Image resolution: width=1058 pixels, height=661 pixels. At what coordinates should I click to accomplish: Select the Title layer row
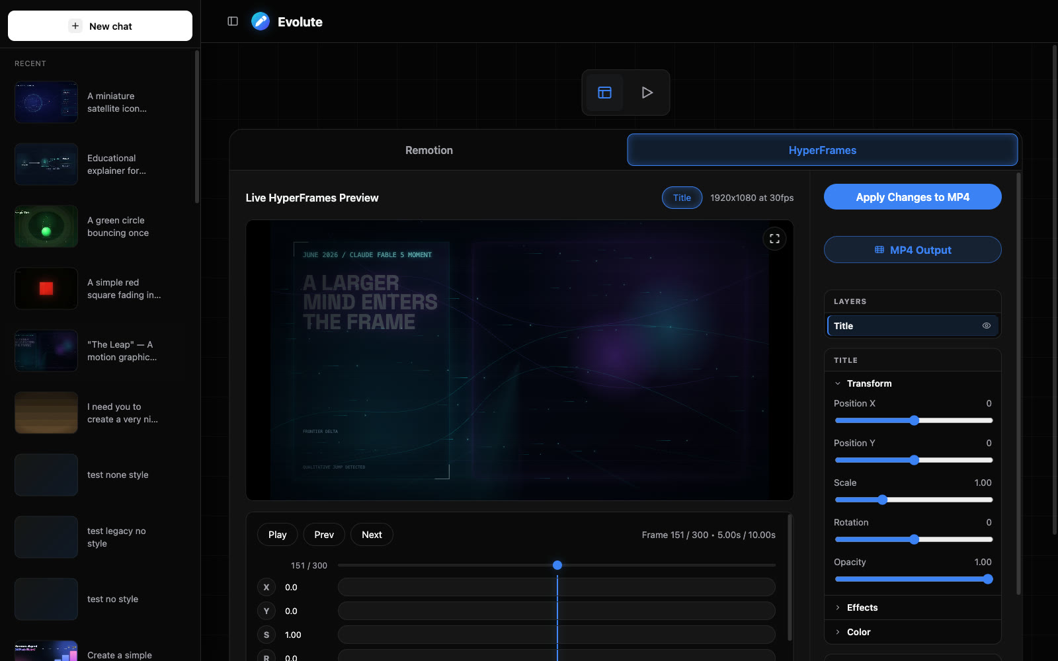[913, 326]
